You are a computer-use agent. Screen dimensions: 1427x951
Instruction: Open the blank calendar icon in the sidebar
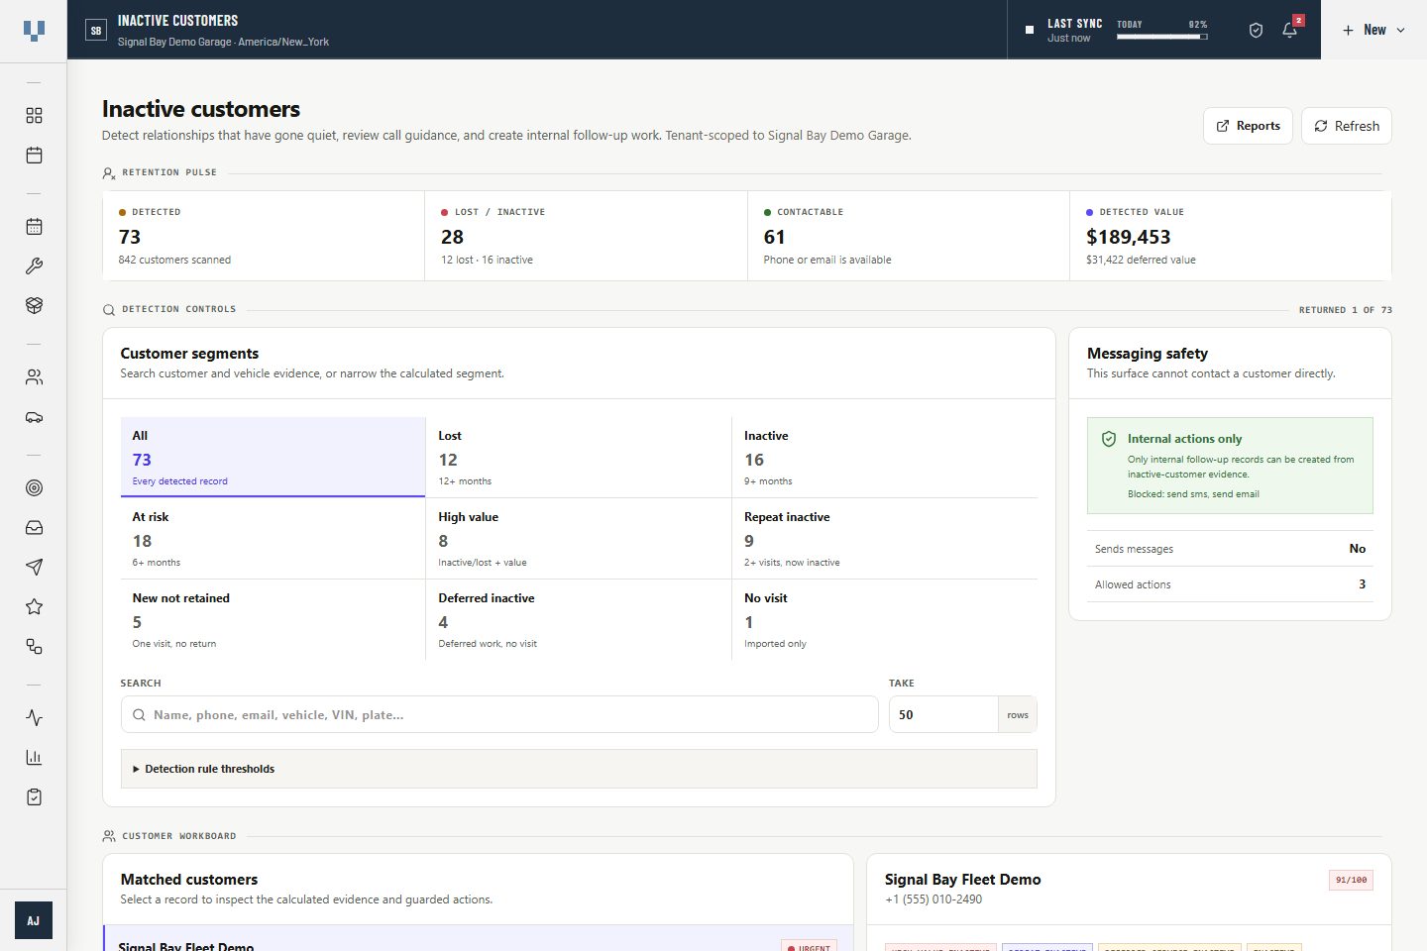[x=34, y=156]
